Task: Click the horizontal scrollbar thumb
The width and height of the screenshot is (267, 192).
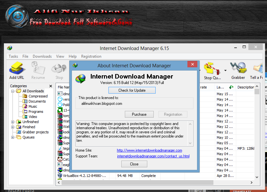Action: coord(137,182)
